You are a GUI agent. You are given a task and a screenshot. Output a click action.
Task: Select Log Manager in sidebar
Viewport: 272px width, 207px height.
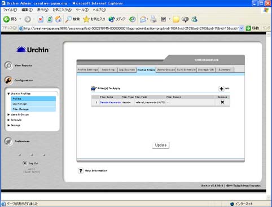click(x=33, y=104)
